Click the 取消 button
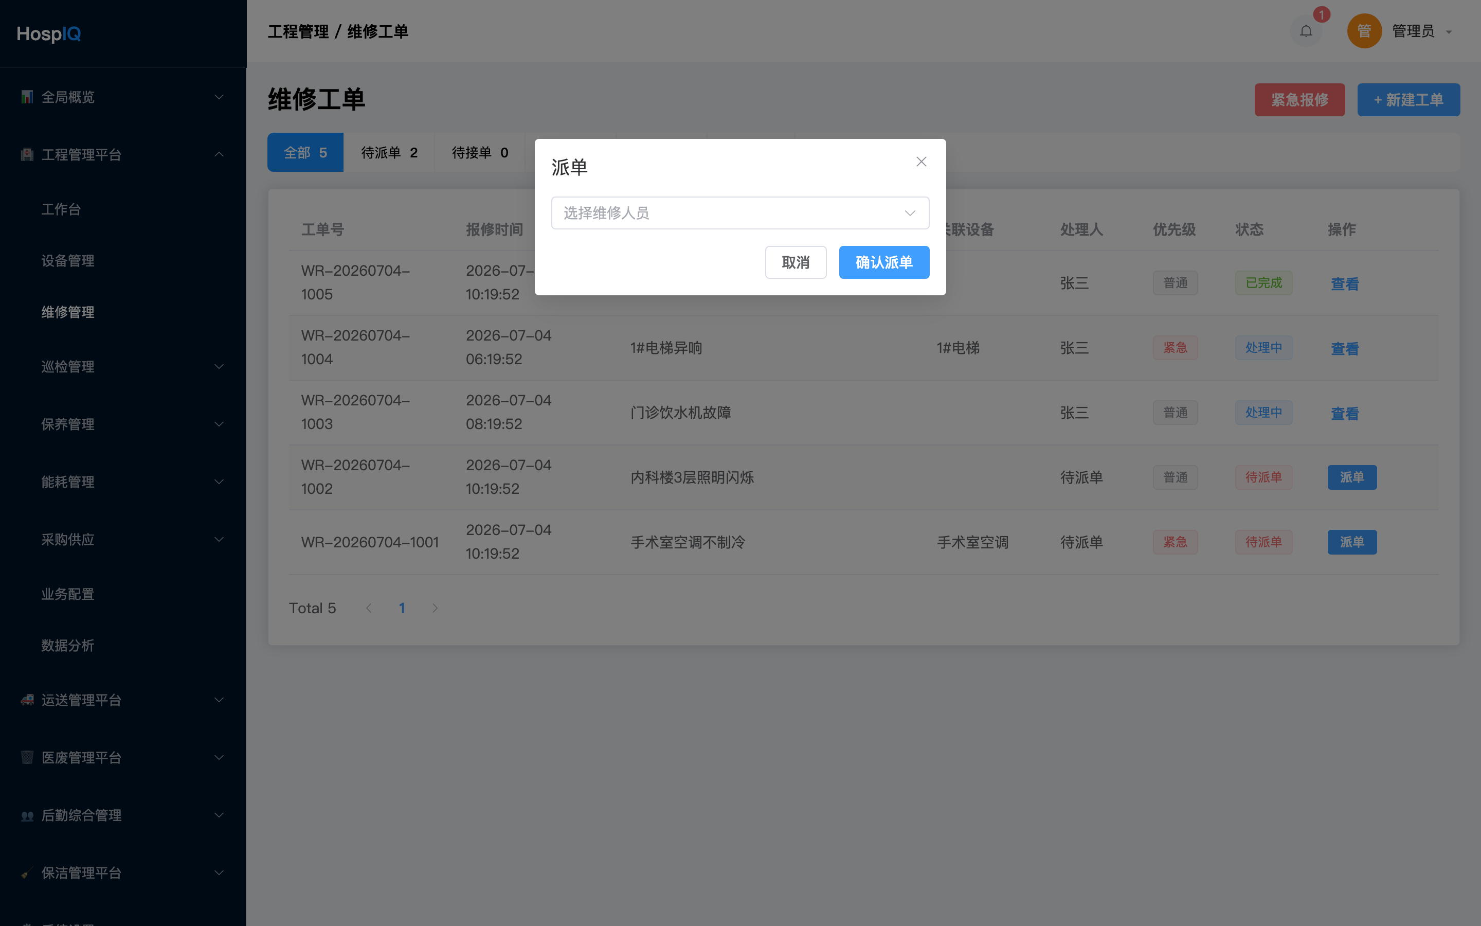This screenshot has height=926, width=1481. [796, 262]
